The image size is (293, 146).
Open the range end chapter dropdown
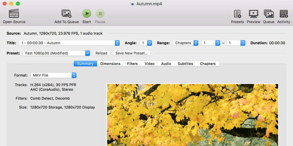point(236,43)
